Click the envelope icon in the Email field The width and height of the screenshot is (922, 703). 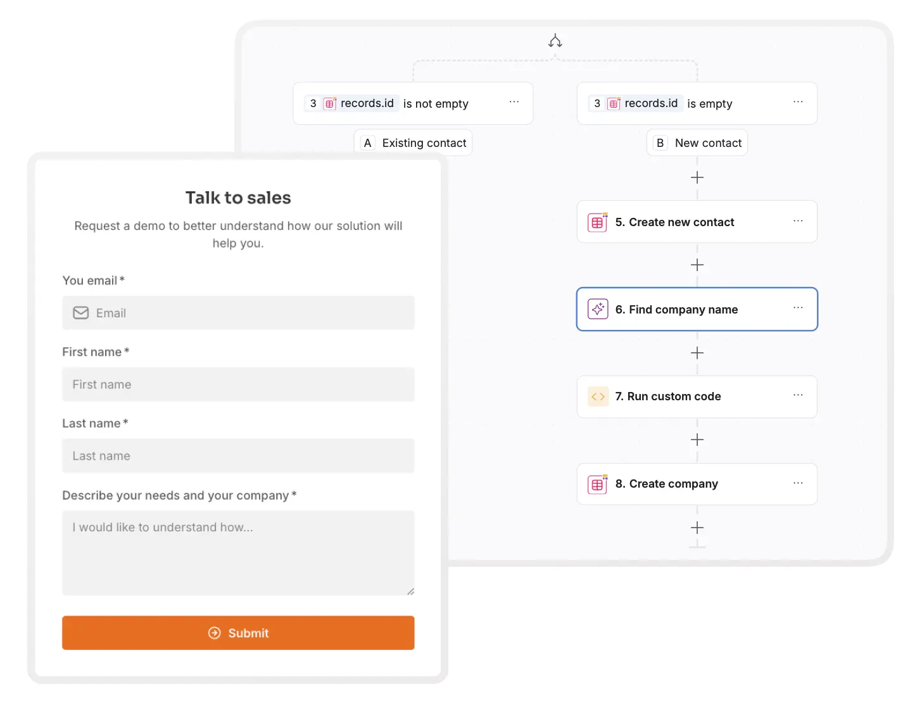pyautogui.click(x=80, y=312)
